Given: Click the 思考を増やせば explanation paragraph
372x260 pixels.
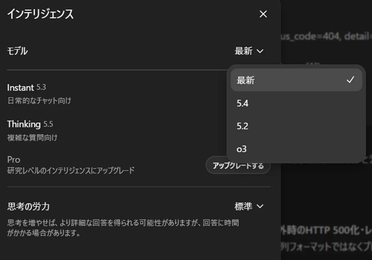Looking at the screenshot, I should coord(123,228).
